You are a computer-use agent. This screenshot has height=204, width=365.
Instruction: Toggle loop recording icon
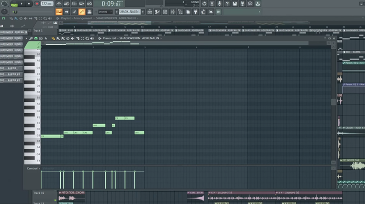point(89,4)
